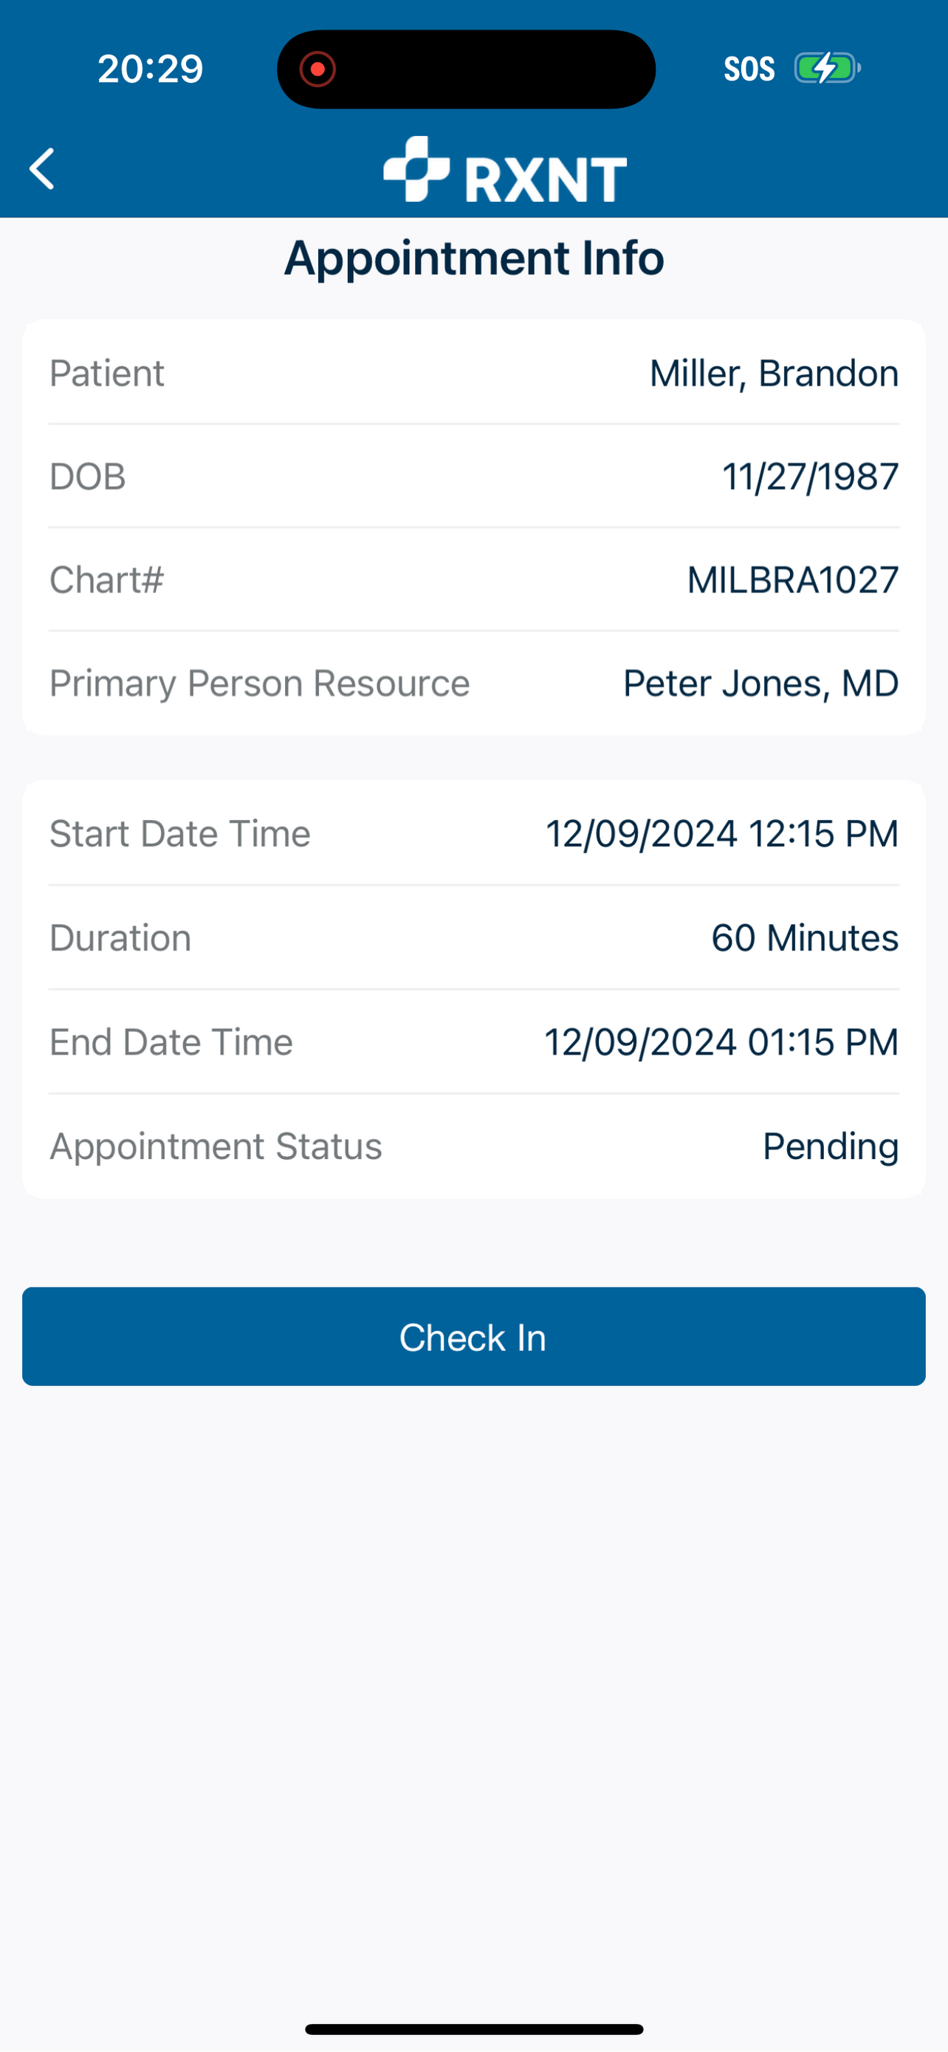Select the Patient row Miller, Brandon
948x2052 pixels.
[x=473, y=373]
